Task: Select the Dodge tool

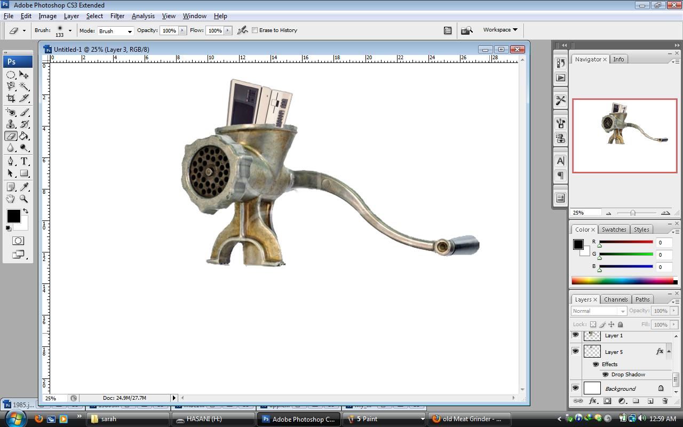Action: coord(24,148)
